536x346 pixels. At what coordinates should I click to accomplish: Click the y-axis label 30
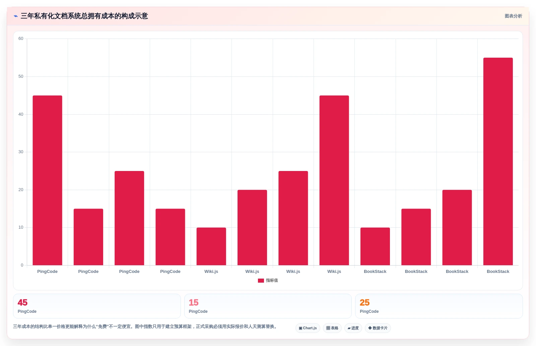click(x=21, y=152)
